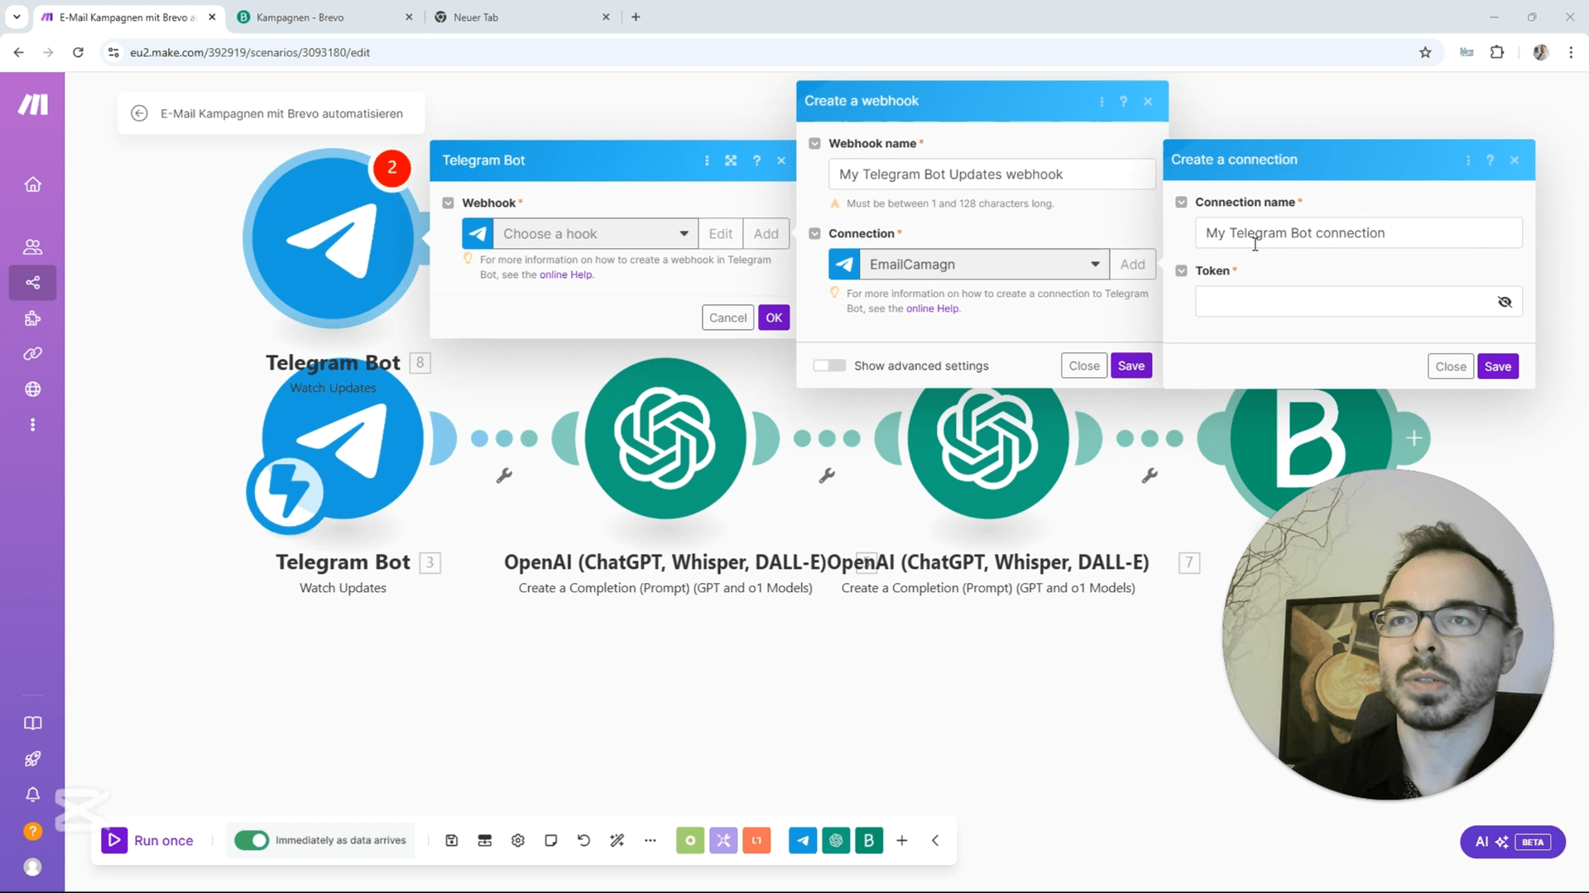Screen dimensions: 1589x893
Task: Open notifications bell in sidebar
Action: point(32,795)
